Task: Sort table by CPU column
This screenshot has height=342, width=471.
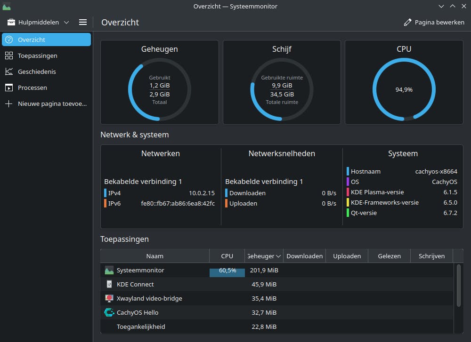Action: [227, 256]
